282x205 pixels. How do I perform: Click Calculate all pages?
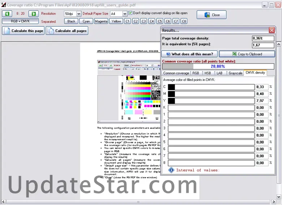coord(67,31)
